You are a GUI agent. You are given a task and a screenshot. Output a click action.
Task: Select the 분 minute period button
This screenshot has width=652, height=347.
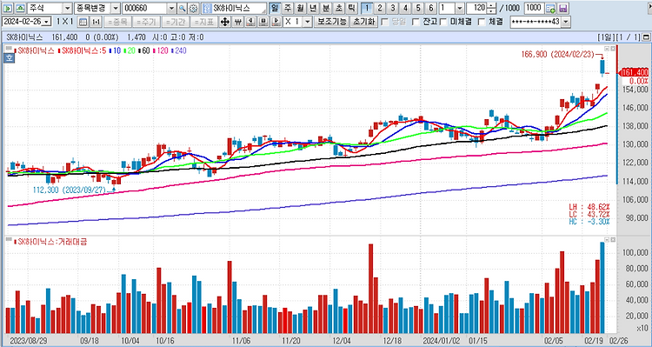click(x=326, y=8)
